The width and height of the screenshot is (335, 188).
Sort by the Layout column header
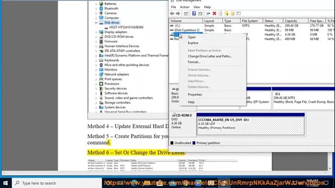pyautogui.click(x=213, y=21)
